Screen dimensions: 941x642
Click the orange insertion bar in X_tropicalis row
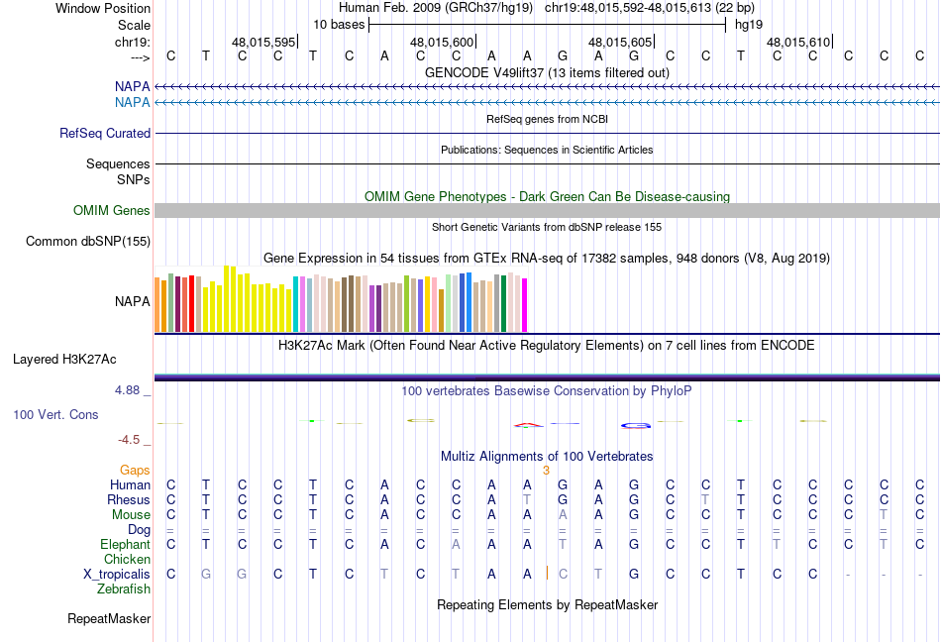click(547, 573)
